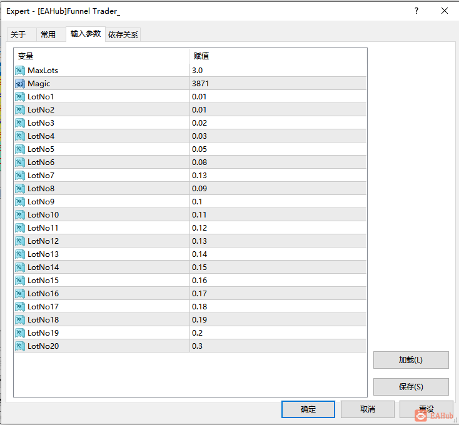Open the help question mark button
Viewport: 459px width, 425px height.
click(416, 11)
